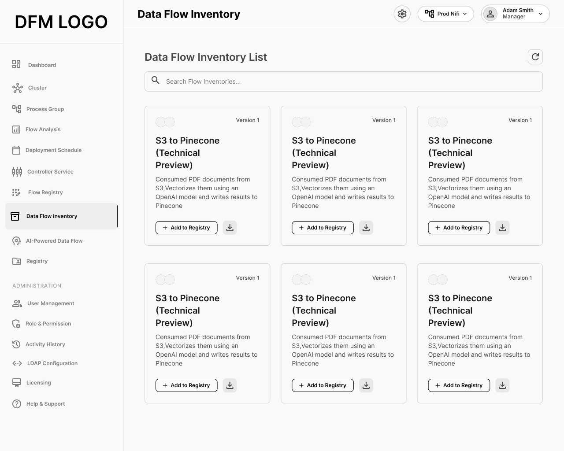Image resolution: width=564 pixels, height=451 pixels.
Task: Download the flow in bottom-middle card
Action: (366, 385)
